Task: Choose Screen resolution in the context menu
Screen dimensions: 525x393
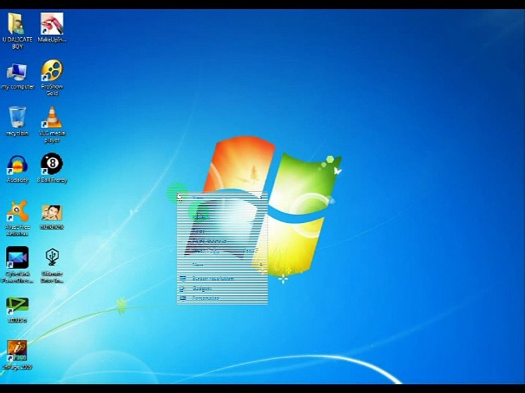Action: tap(223, 278)
